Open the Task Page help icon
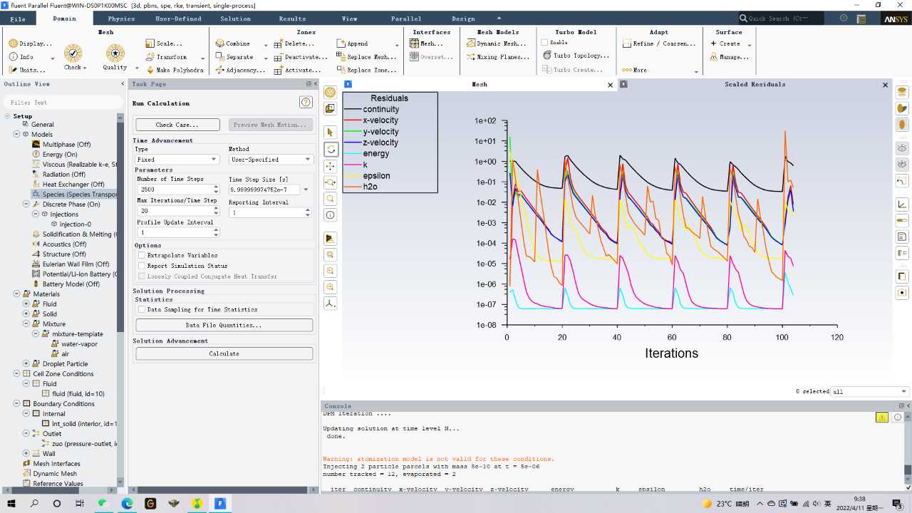Image resolution: width=912 pixels, height=513 pixels. [306, 103]
